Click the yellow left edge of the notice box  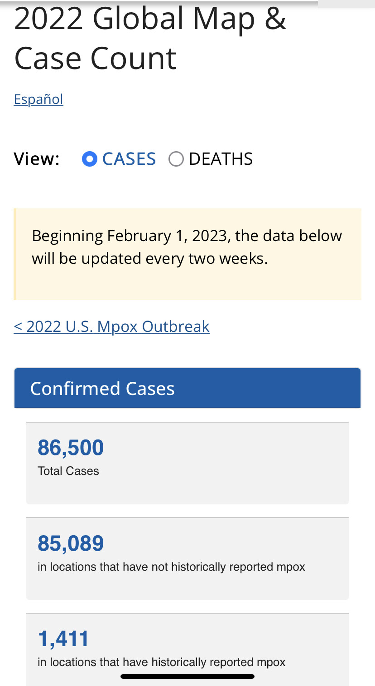coord(15,254)
